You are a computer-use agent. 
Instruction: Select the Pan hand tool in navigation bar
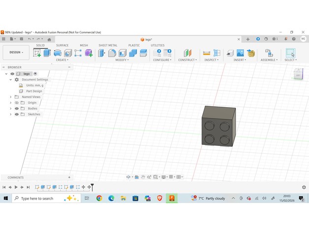(143, 177)
